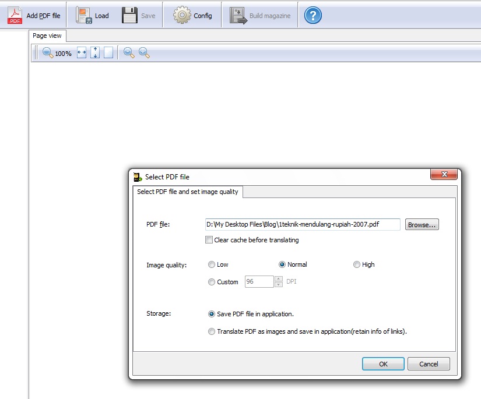
Task: Select the Custom DPI radio button
Action: [x=212, y=282]
